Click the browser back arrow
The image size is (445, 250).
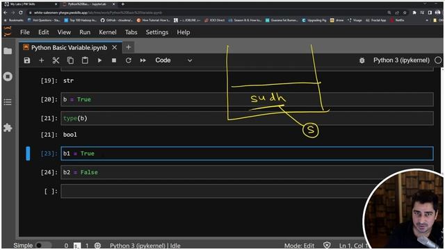tap(6, 12)
